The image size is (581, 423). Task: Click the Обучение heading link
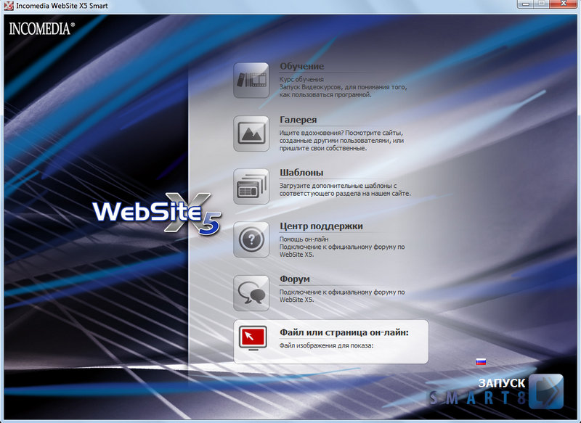pyautogui.click(x=301, y=66)
